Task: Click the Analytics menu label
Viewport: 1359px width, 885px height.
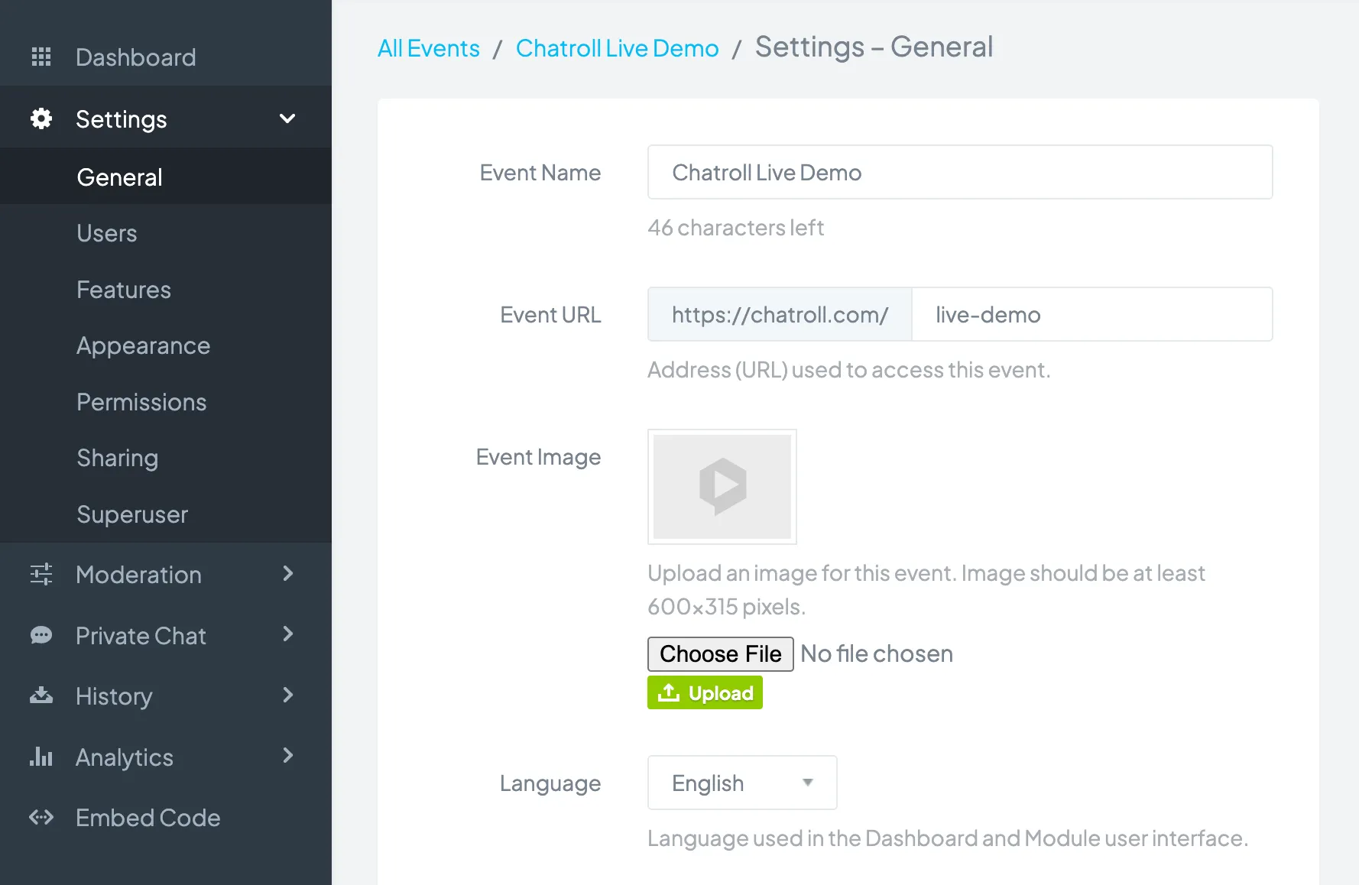Action: (x=125, y=757)
